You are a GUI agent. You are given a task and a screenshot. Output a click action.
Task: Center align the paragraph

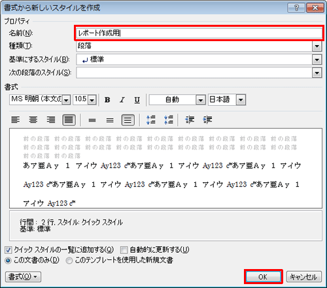[x=33, y=120]
